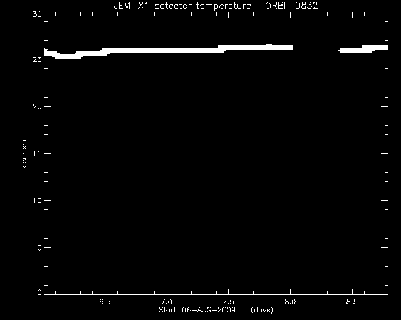Viewport: 401px width, 320px height.
Task: Click the 15 tick label on y-axis
Action: [x=37, y=153]
